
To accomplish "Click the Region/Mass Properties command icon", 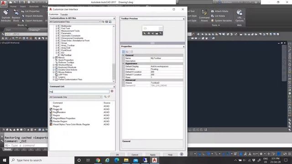I will [x=51, y=118].
